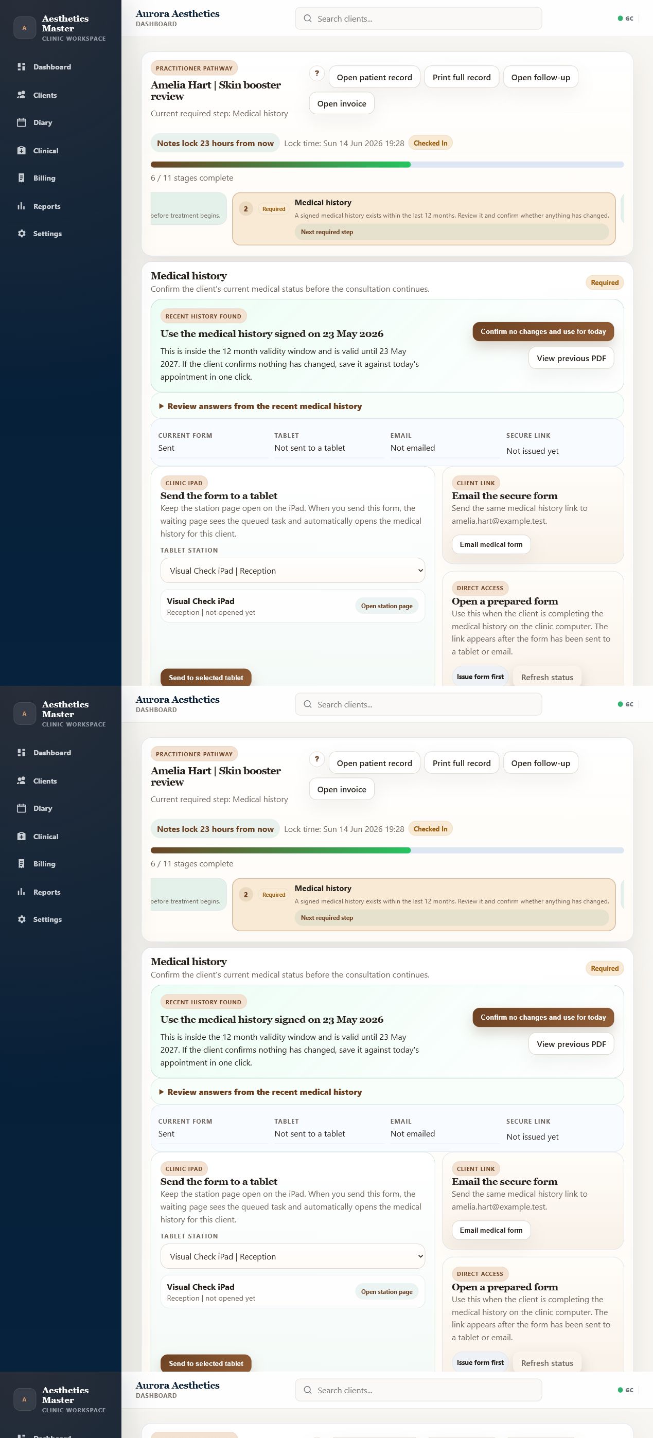This screenshot has width=653, height=1438.
Task: Click second copy's 'Refresh status' button
Action: tap(547, 1363)
